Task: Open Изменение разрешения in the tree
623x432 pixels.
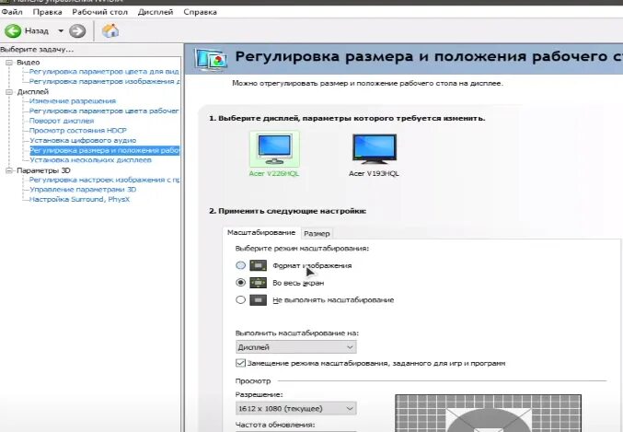Action: (73, 101)
